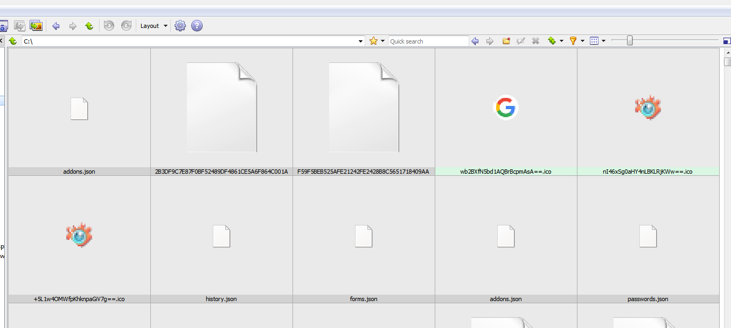Select the nI46xSg0aHY4nLBKLRjKWw==.ico thumbnail
The image size is (731, 328).
tap(648, 108)
